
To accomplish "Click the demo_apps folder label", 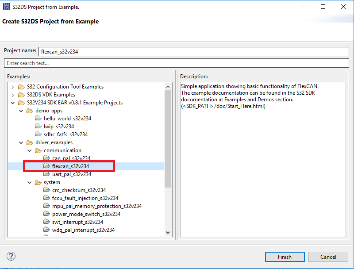I will coord(49,111).
